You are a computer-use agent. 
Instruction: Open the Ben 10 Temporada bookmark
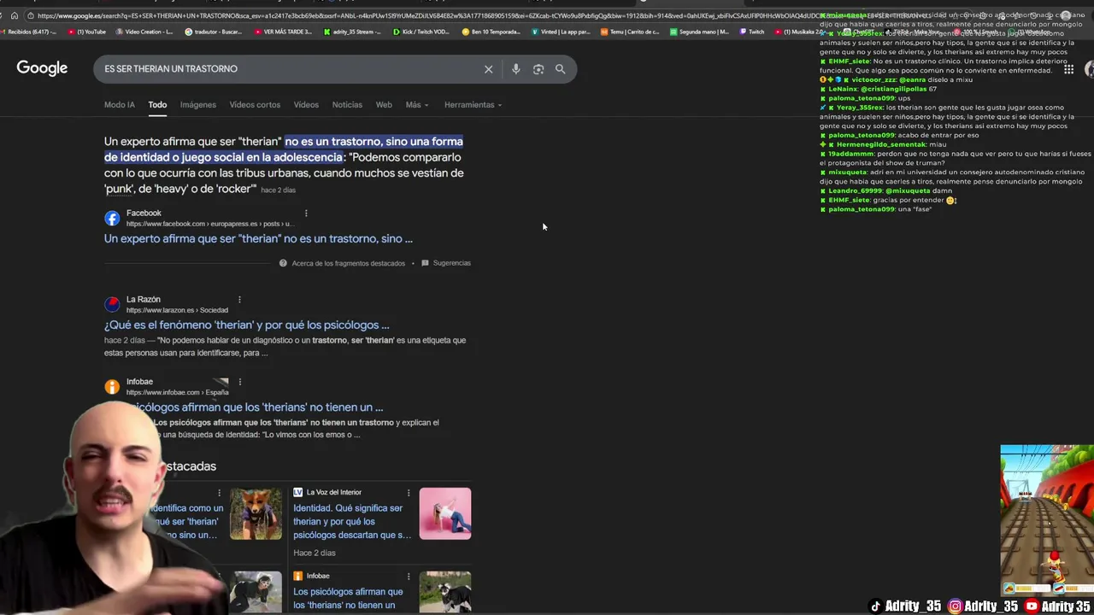(491, 32)
